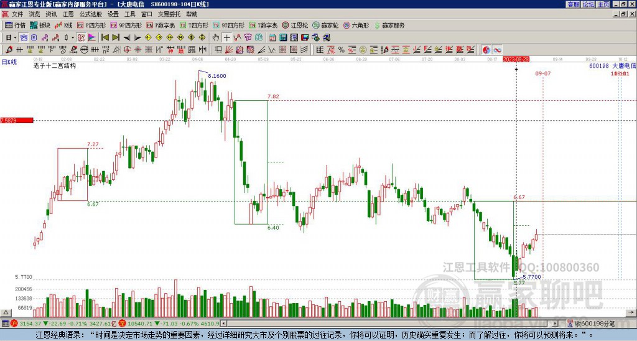The width and height of the screenshot is (637, 341).
Task: Open the 文件 menu
Action: coord(17,14)
